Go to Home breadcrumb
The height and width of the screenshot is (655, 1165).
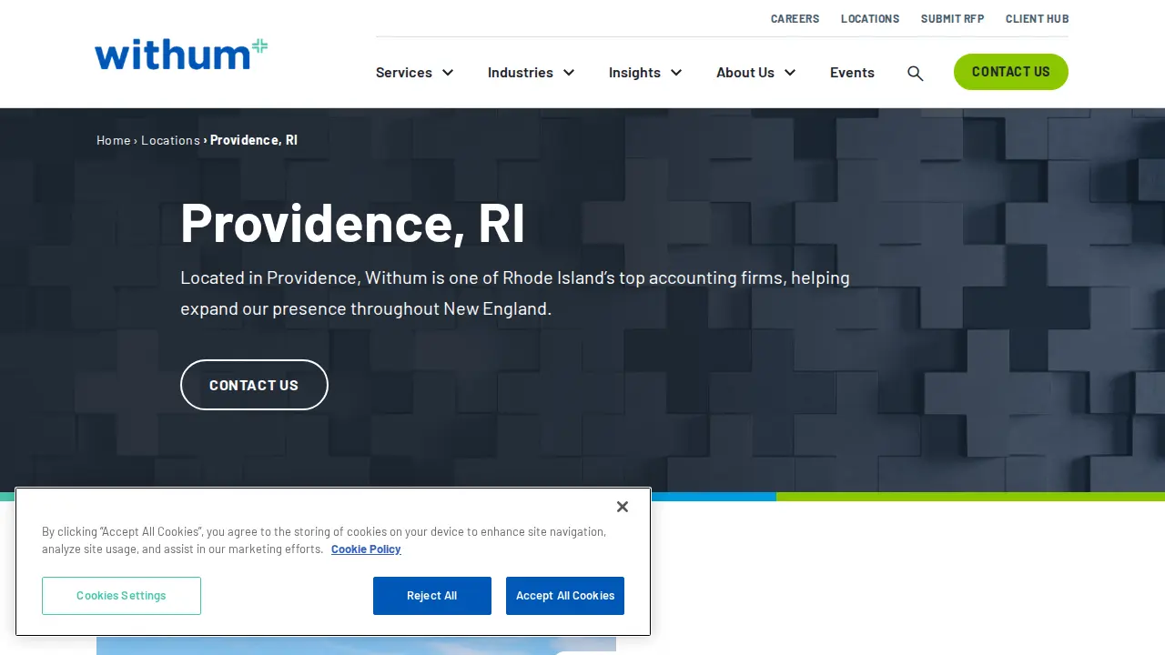coord(114,140)
